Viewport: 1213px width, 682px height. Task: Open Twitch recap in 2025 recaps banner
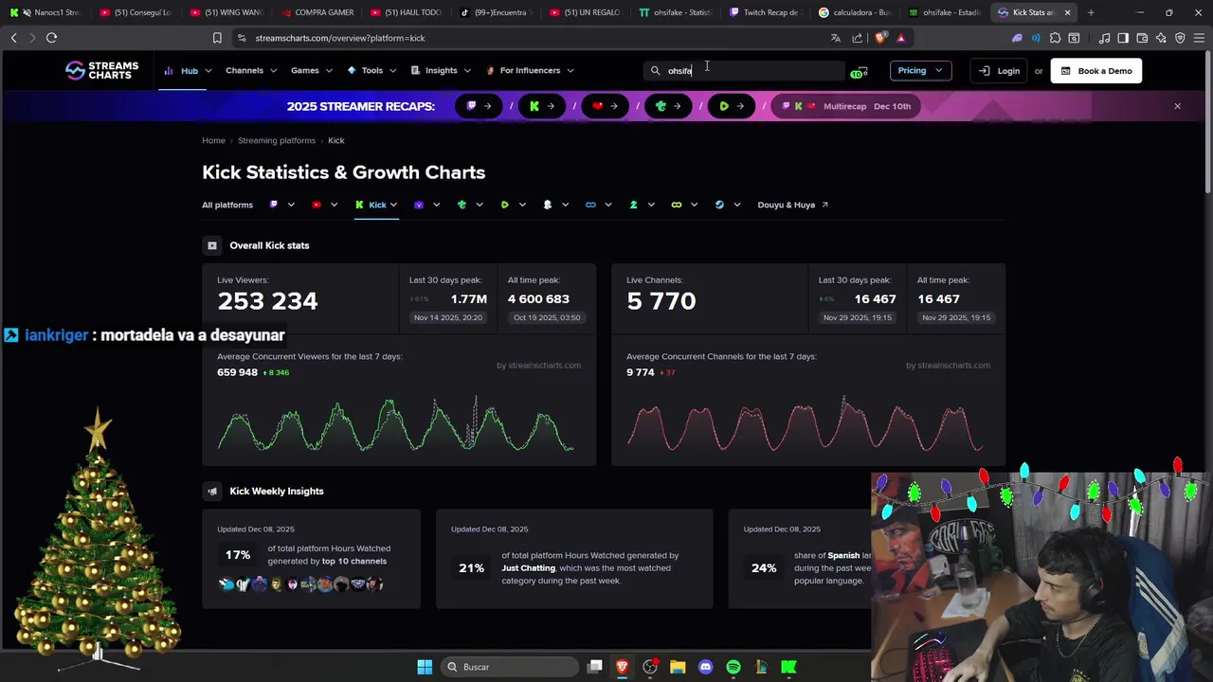479,106
